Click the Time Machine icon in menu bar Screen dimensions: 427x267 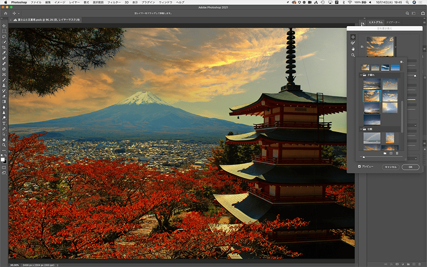click(x=323, y=2)
